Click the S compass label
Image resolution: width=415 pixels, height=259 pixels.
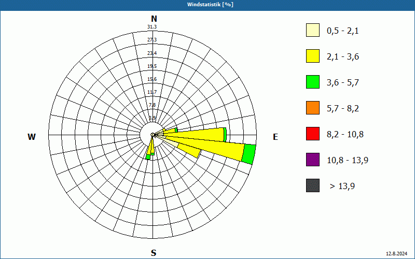(x=154, y=253)
